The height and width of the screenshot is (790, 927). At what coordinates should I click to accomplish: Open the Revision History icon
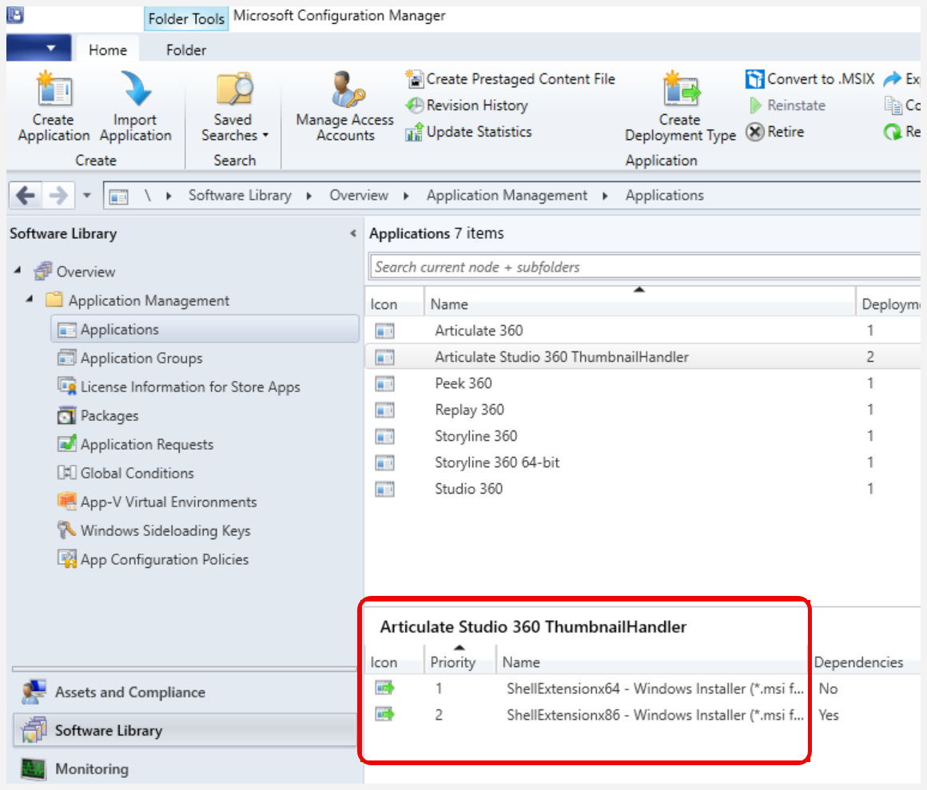pyautogui.click(x=415, y=105)
